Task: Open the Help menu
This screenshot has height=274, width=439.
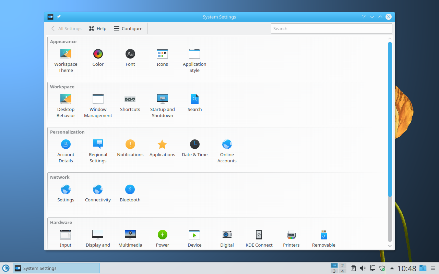Action: [97, 28]
